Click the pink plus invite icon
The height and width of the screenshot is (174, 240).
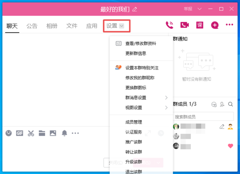[215, 25]
